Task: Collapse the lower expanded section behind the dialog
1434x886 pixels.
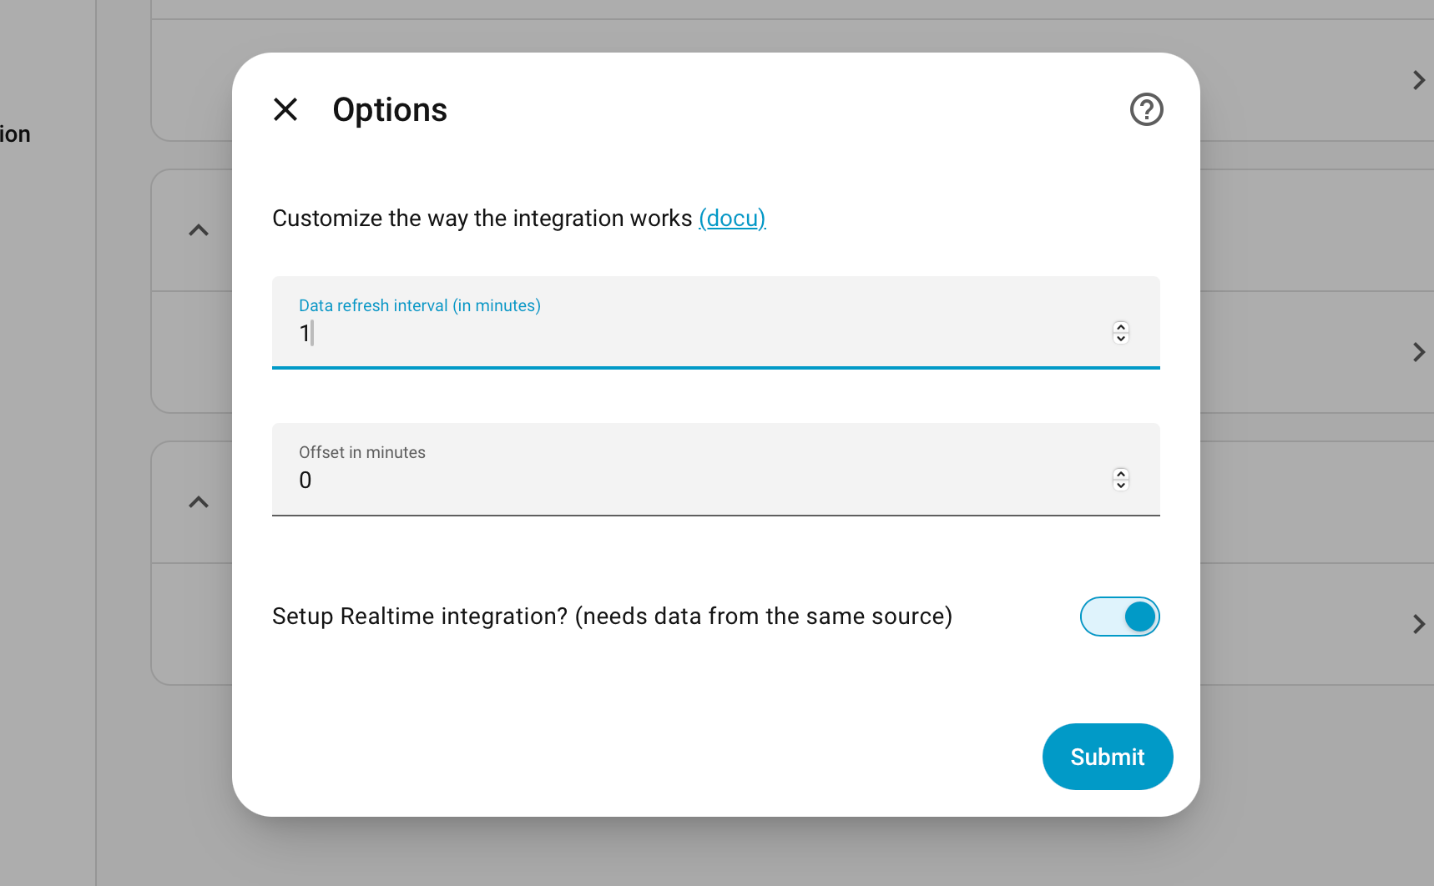Action: click(199, 502)
